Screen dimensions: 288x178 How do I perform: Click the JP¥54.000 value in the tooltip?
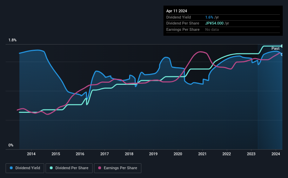click(x=214, y=23)
